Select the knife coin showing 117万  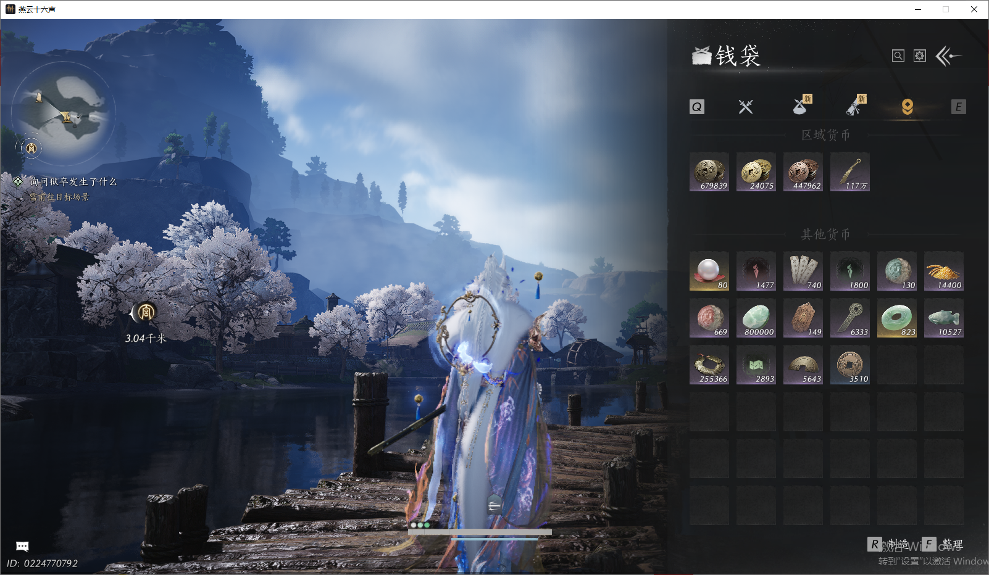[x=850, y=172]
